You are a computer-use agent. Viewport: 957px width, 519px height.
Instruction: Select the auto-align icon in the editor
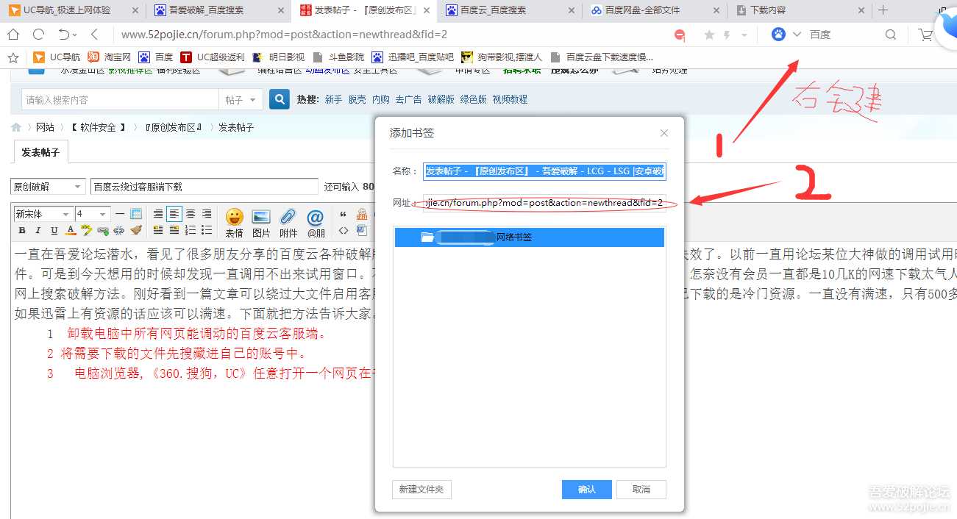(x=158, y=214)
